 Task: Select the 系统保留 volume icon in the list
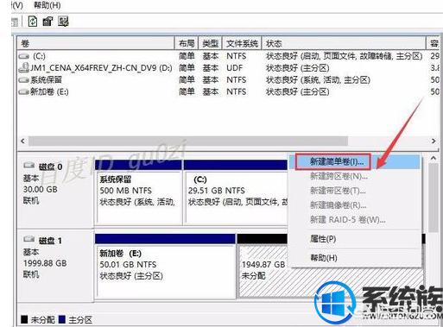24,80
